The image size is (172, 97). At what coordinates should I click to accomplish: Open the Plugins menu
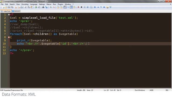tap(60, 4)
